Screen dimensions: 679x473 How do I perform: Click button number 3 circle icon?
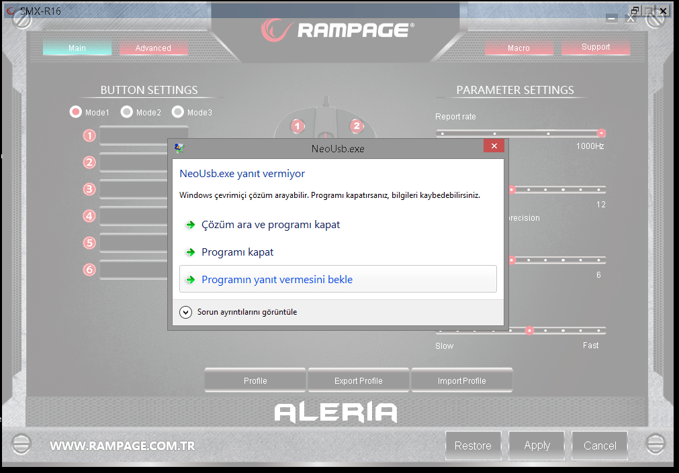(89, 189)
